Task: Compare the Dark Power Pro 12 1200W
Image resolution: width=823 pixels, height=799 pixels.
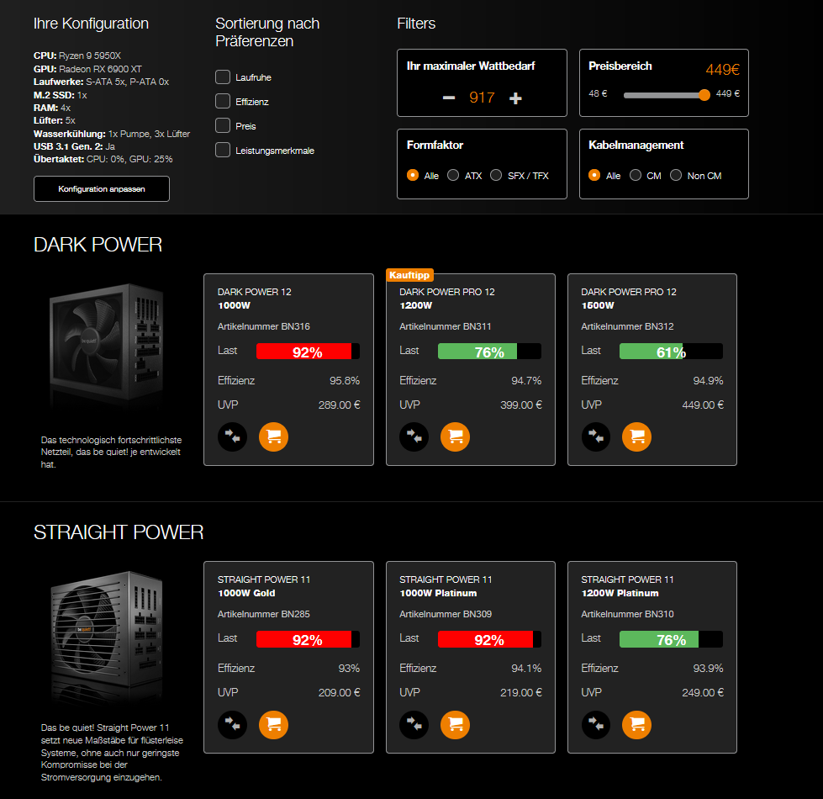Action: click(414, 437)
